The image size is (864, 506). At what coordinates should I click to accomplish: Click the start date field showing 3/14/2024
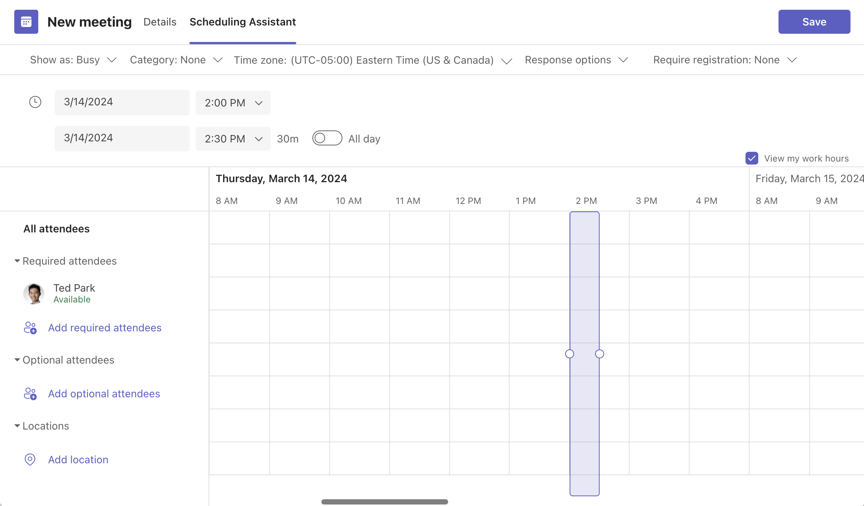click(122, 102)
